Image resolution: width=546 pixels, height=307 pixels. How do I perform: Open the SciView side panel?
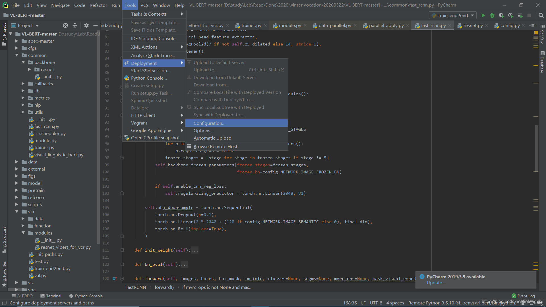pos(542,34)
